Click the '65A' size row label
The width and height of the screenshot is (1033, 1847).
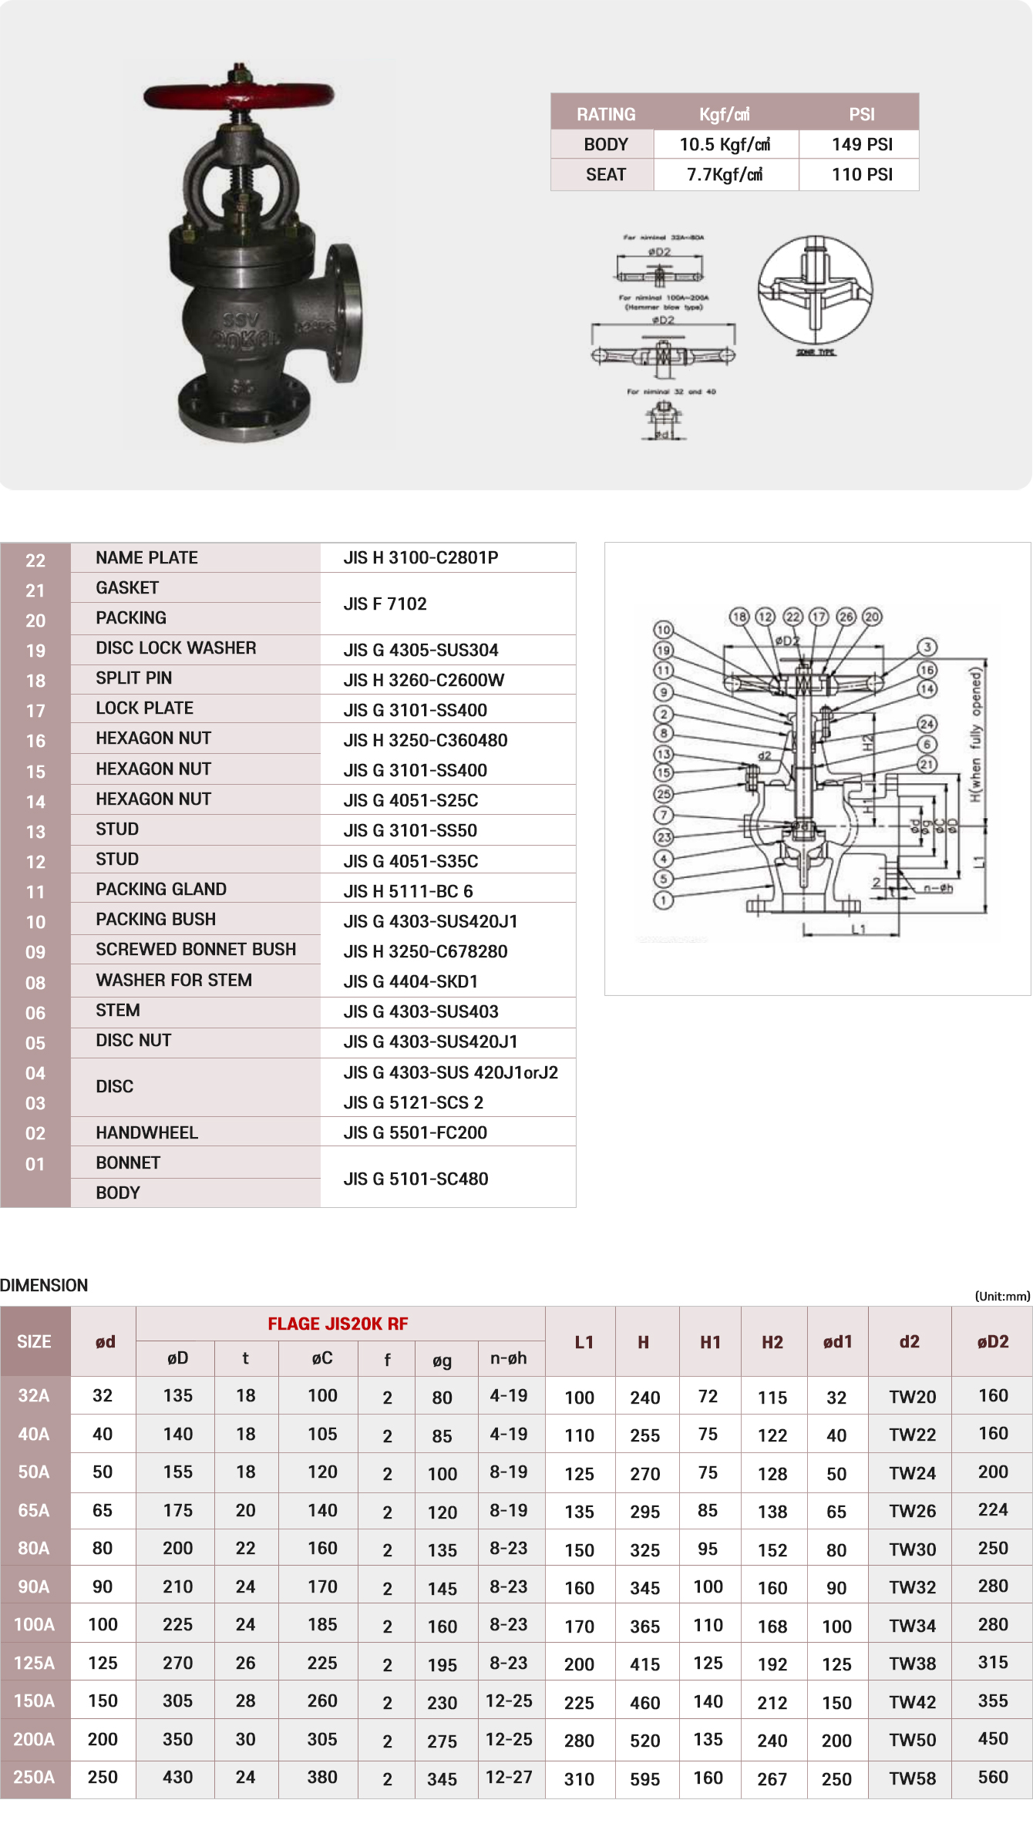pyautogui.click(x=34, y=1509)
